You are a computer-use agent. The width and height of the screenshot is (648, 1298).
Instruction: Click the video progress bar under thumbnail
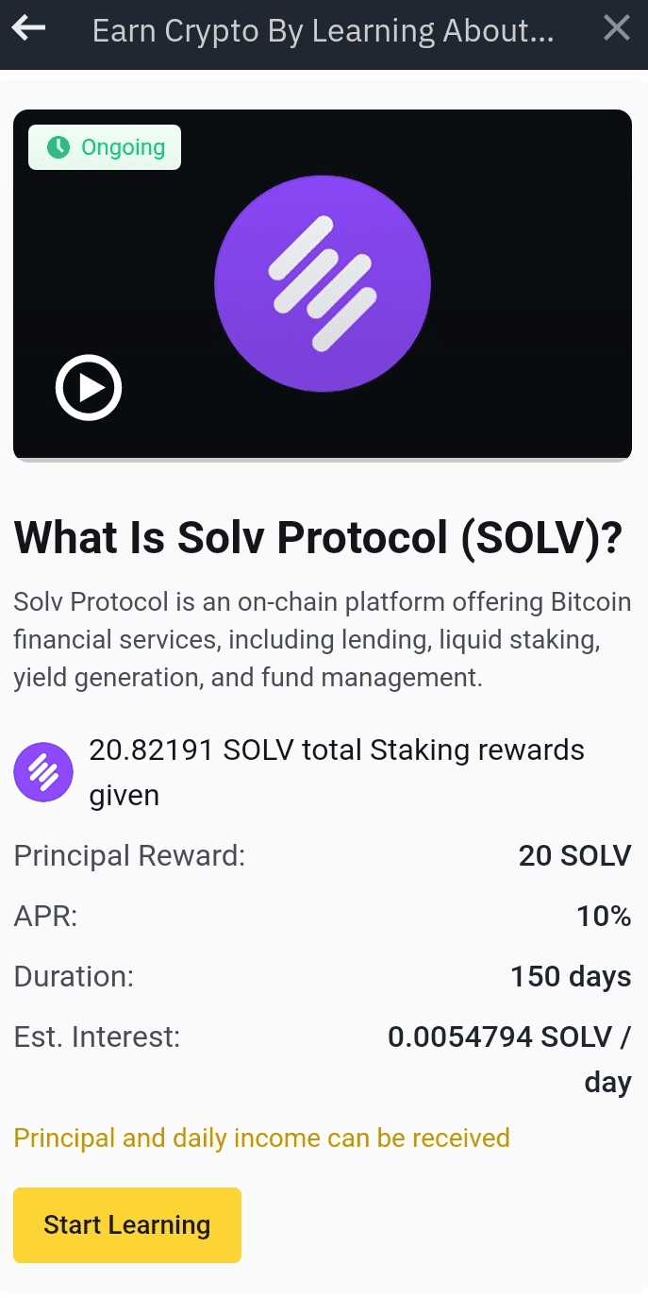[323, 460]
